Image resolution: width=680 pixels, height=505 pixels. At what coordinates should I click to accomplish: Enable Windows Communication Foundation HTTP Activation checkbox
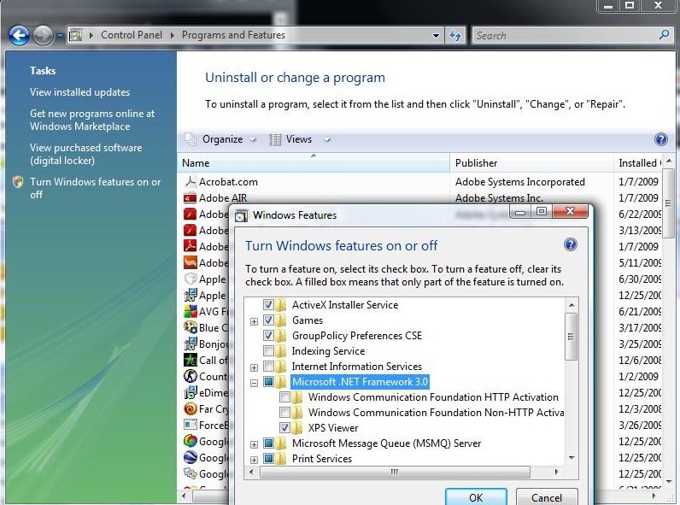click(x=284, y=397)
